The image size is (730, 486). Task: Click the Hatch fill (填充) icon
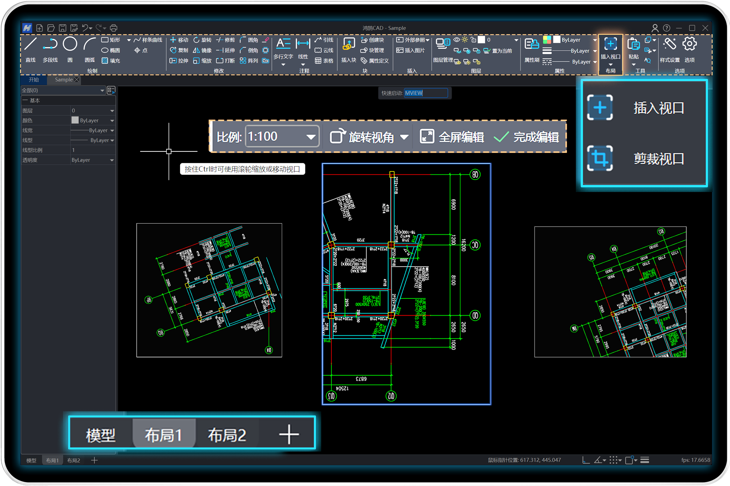pyautogui.click(x=105, y=61)
